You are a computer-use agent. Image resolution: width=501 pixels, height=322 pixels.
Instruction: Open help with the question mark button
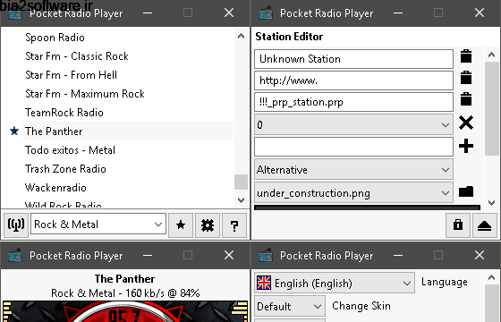point(234,225)
